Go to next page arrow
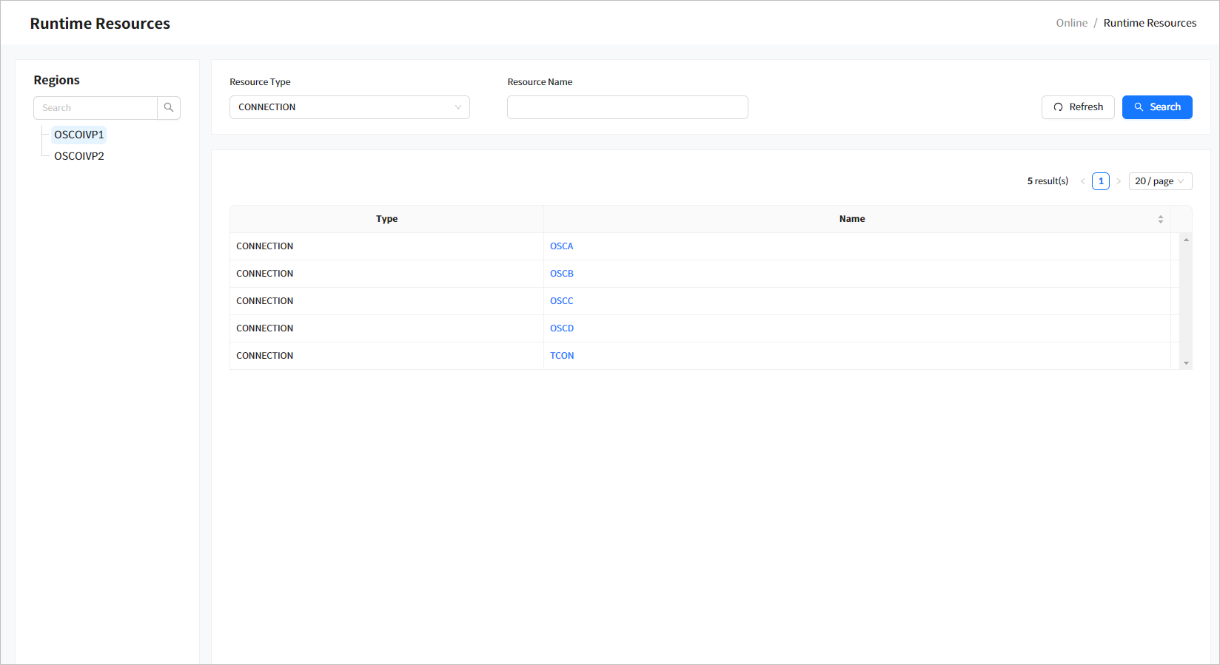 click(1119, 181)
